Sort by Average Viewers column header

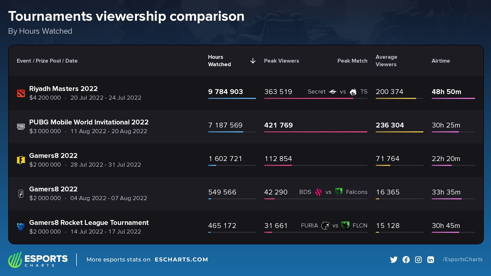(386, 61)
